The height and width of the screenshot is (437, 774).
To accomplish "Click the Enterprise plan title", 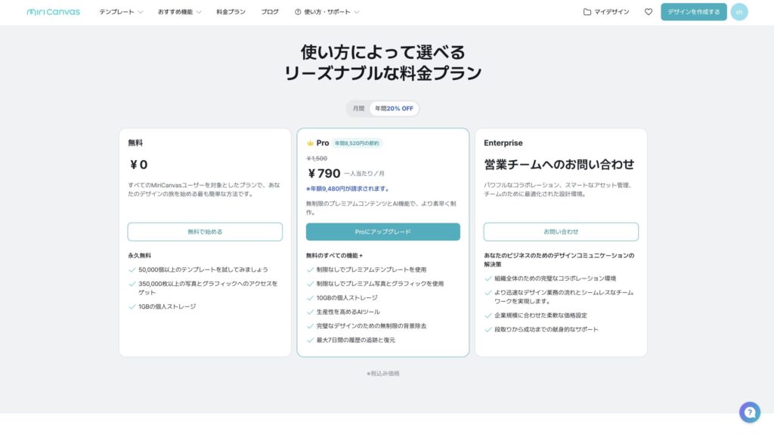I will (x=503, y=143).
